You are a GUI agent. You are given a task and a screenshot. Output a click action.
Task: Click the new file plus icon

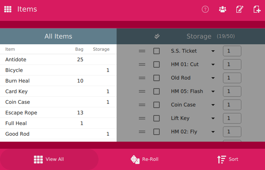click(257, 9)
